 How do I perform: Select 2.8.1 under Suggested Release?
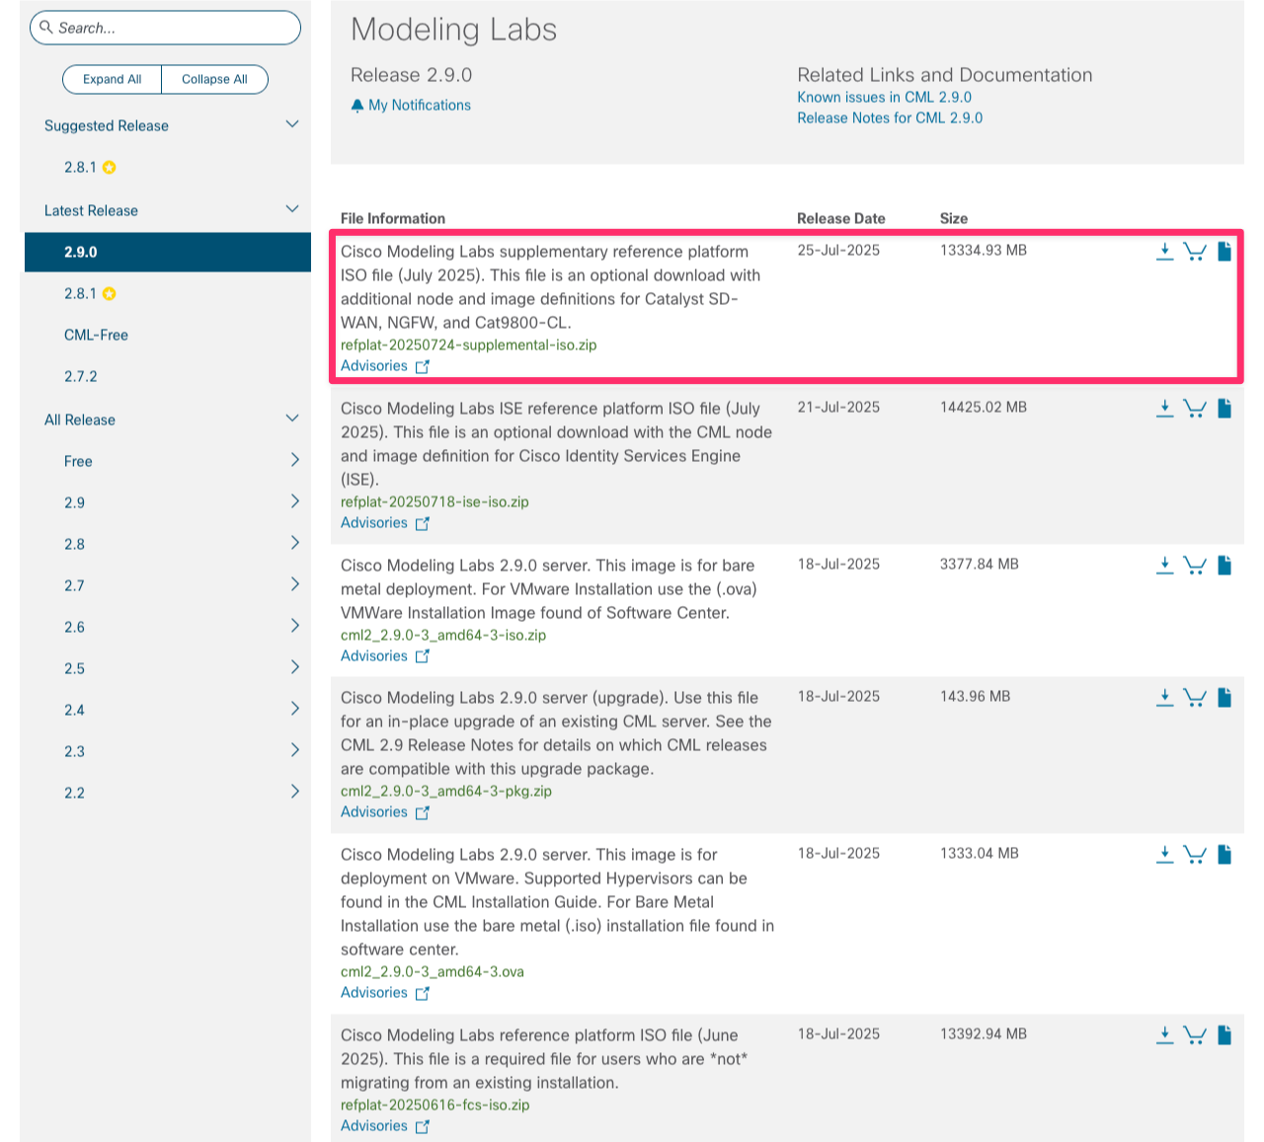point(80,168)
